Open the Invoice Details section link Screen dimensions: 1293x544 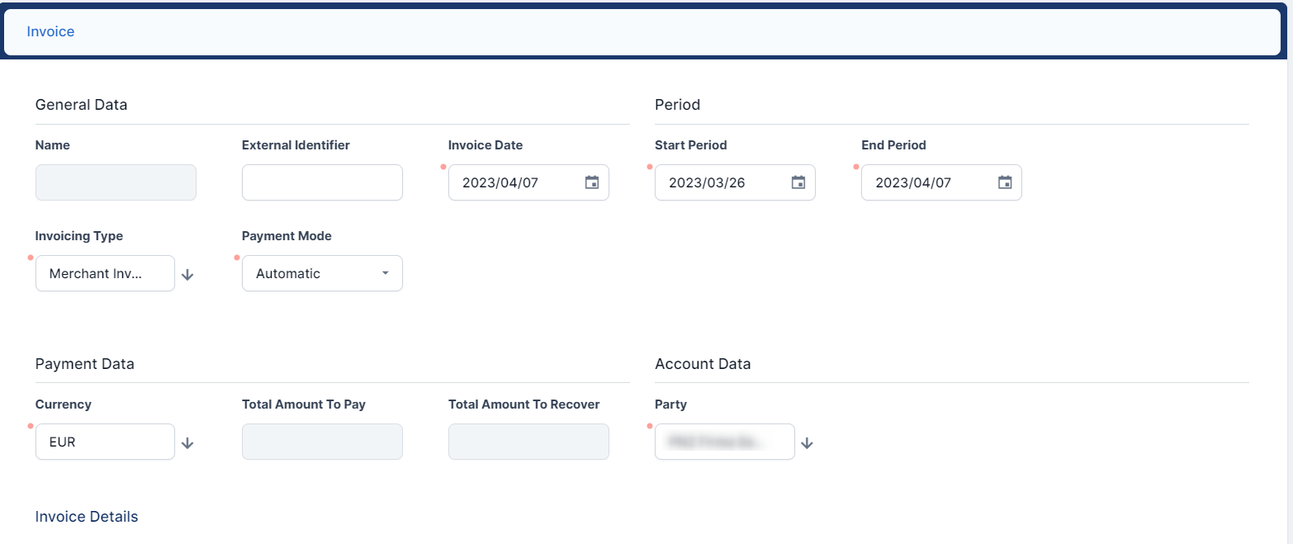click(87, 517)
